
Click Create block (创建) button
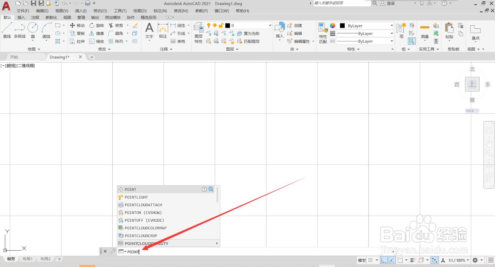(x=295, y=25)
